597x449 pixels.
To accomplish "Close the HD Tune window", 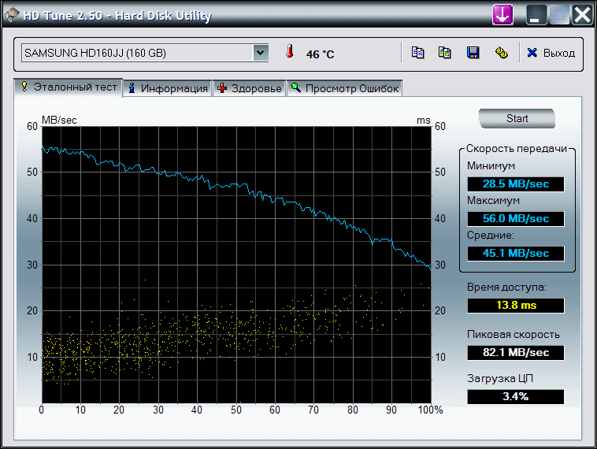I will 583,15.
